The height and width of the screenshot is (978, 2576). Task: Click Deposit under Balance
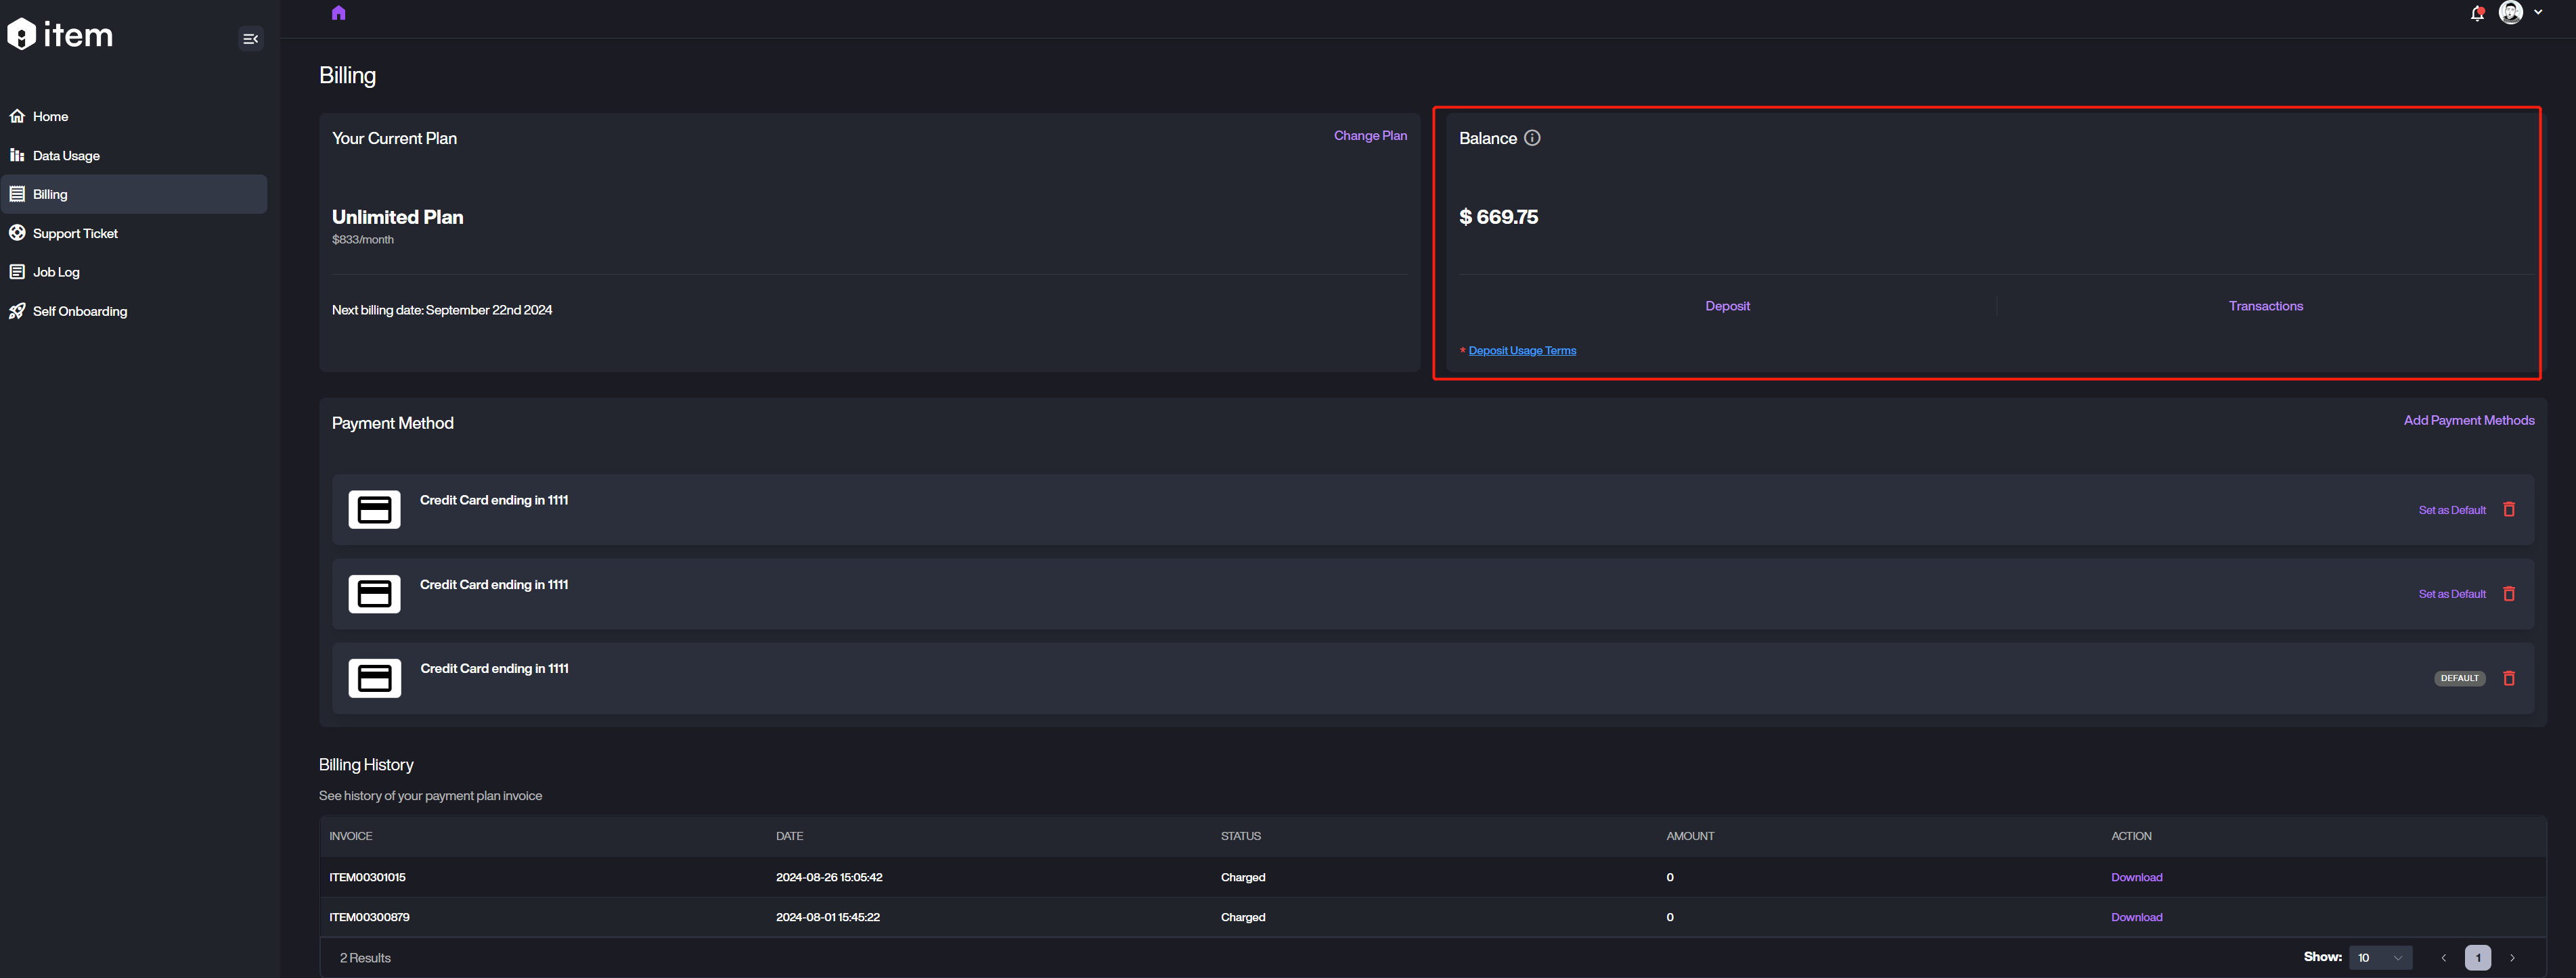[x=1727, y=306]
